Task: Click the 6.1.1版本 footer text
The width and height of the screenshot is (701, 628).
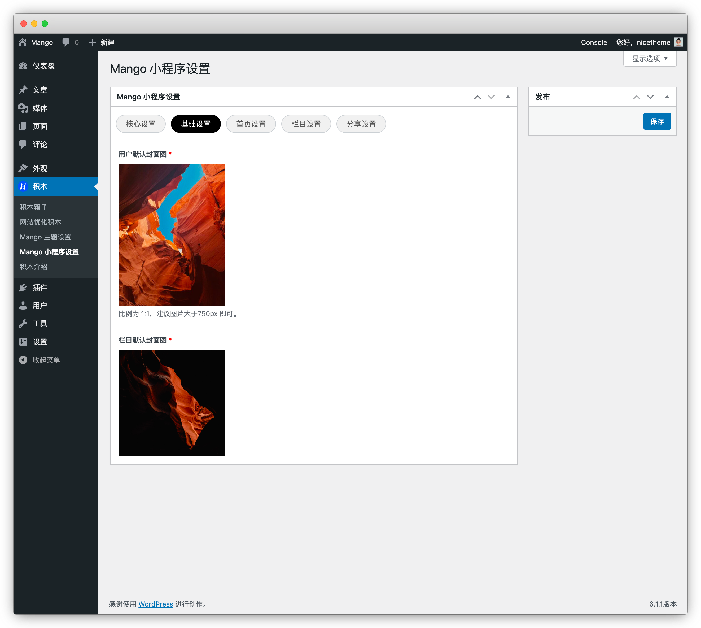Action: [x=663, y=604]
